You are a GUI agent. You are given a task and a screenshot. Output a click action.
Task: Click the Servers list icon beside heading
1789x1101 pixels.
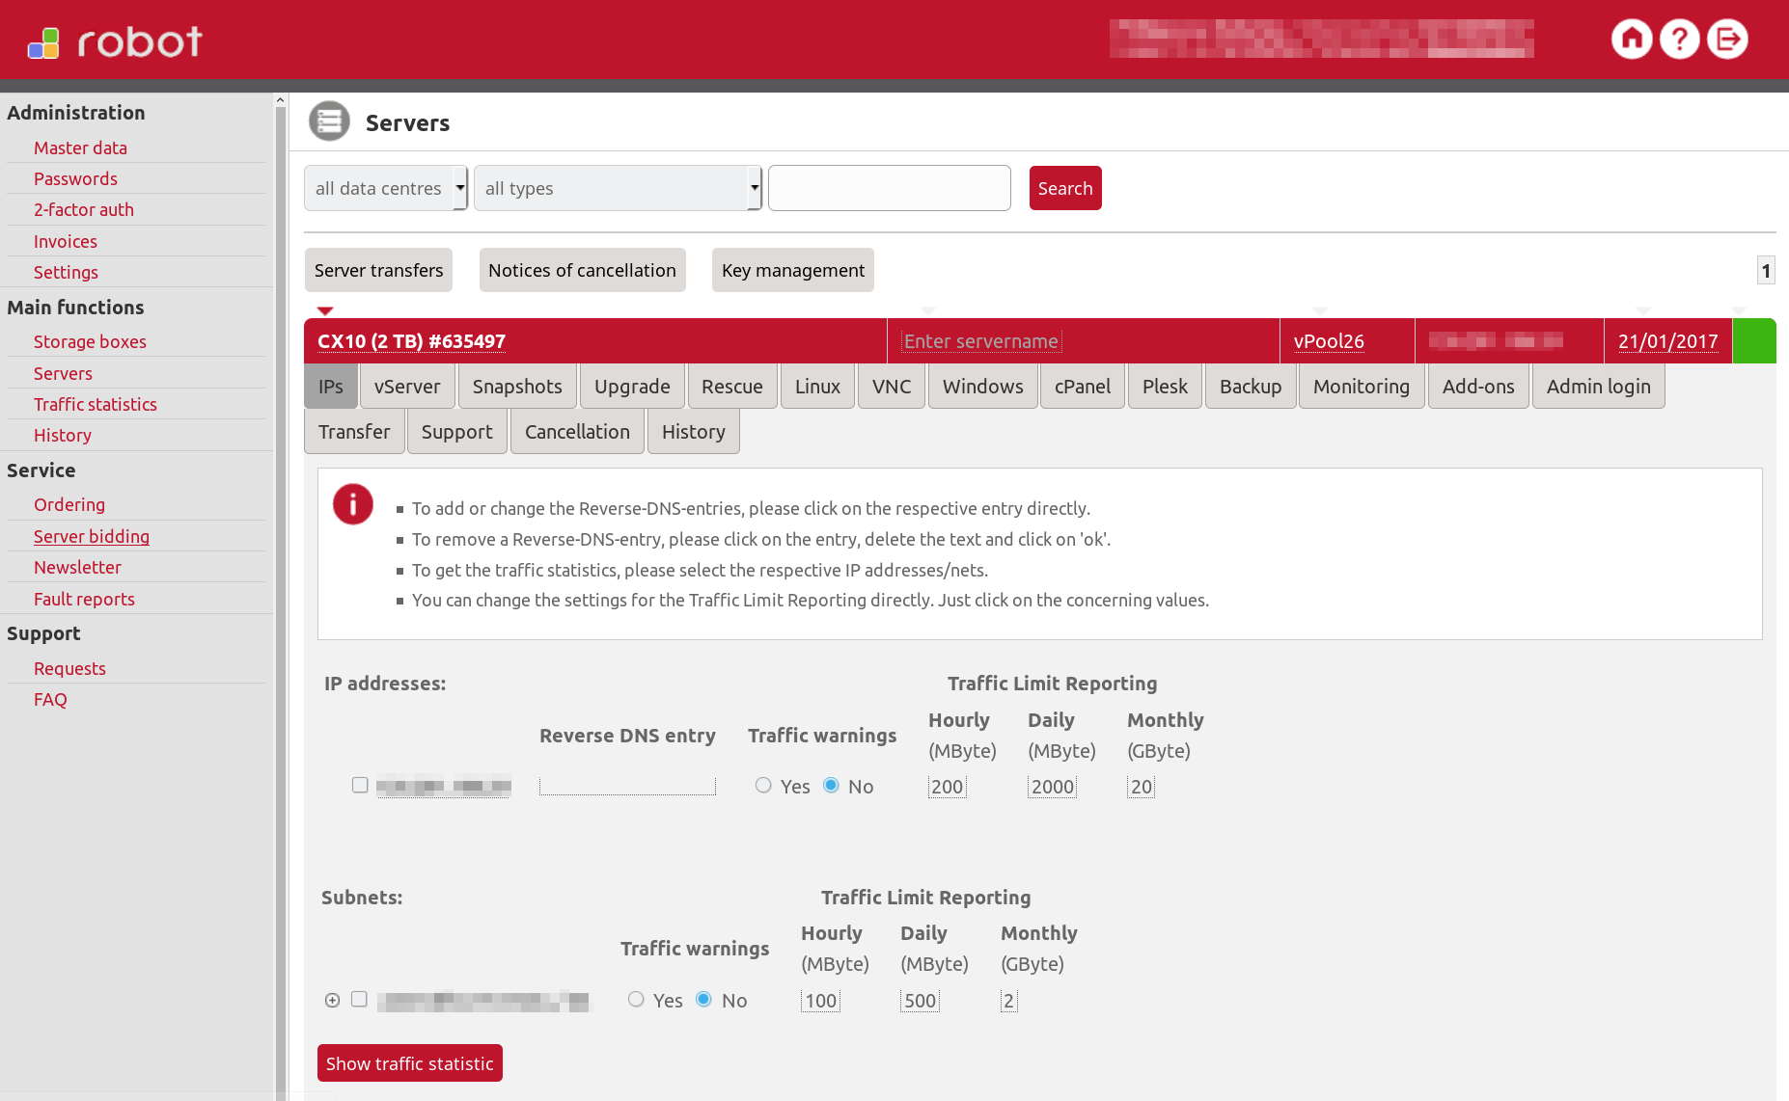[329, 121]
